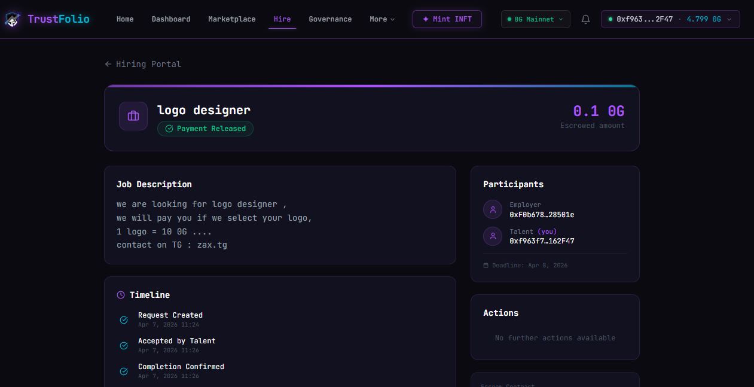
Task: Open the 0G Mainnet network selector
Action: [535, 19]
